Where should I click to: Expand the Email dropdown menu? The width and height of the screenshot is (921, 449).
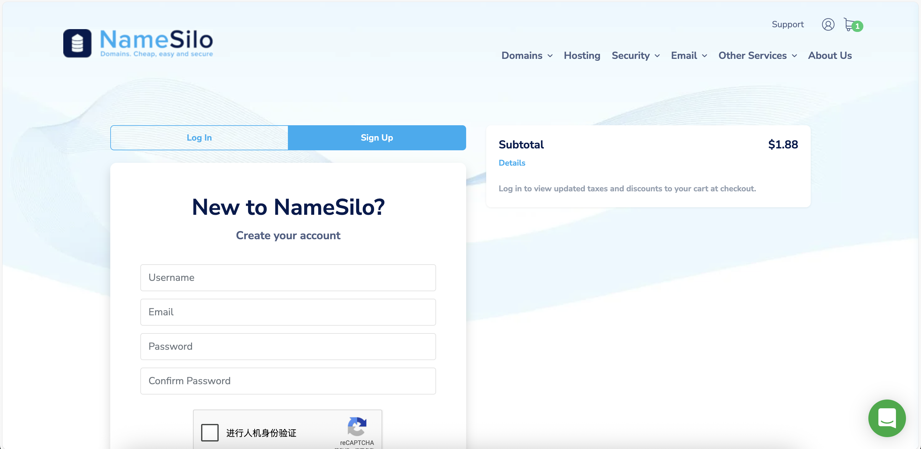[x=689, y=55]
